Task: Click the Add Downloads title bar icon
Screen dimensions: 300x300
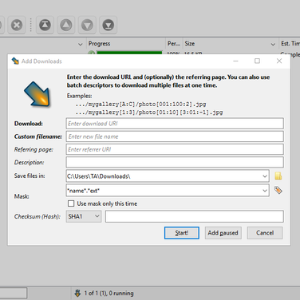Action: click(15, 61)
